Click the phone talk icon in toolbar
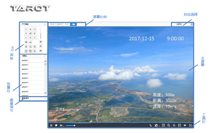 coord(151,125)
